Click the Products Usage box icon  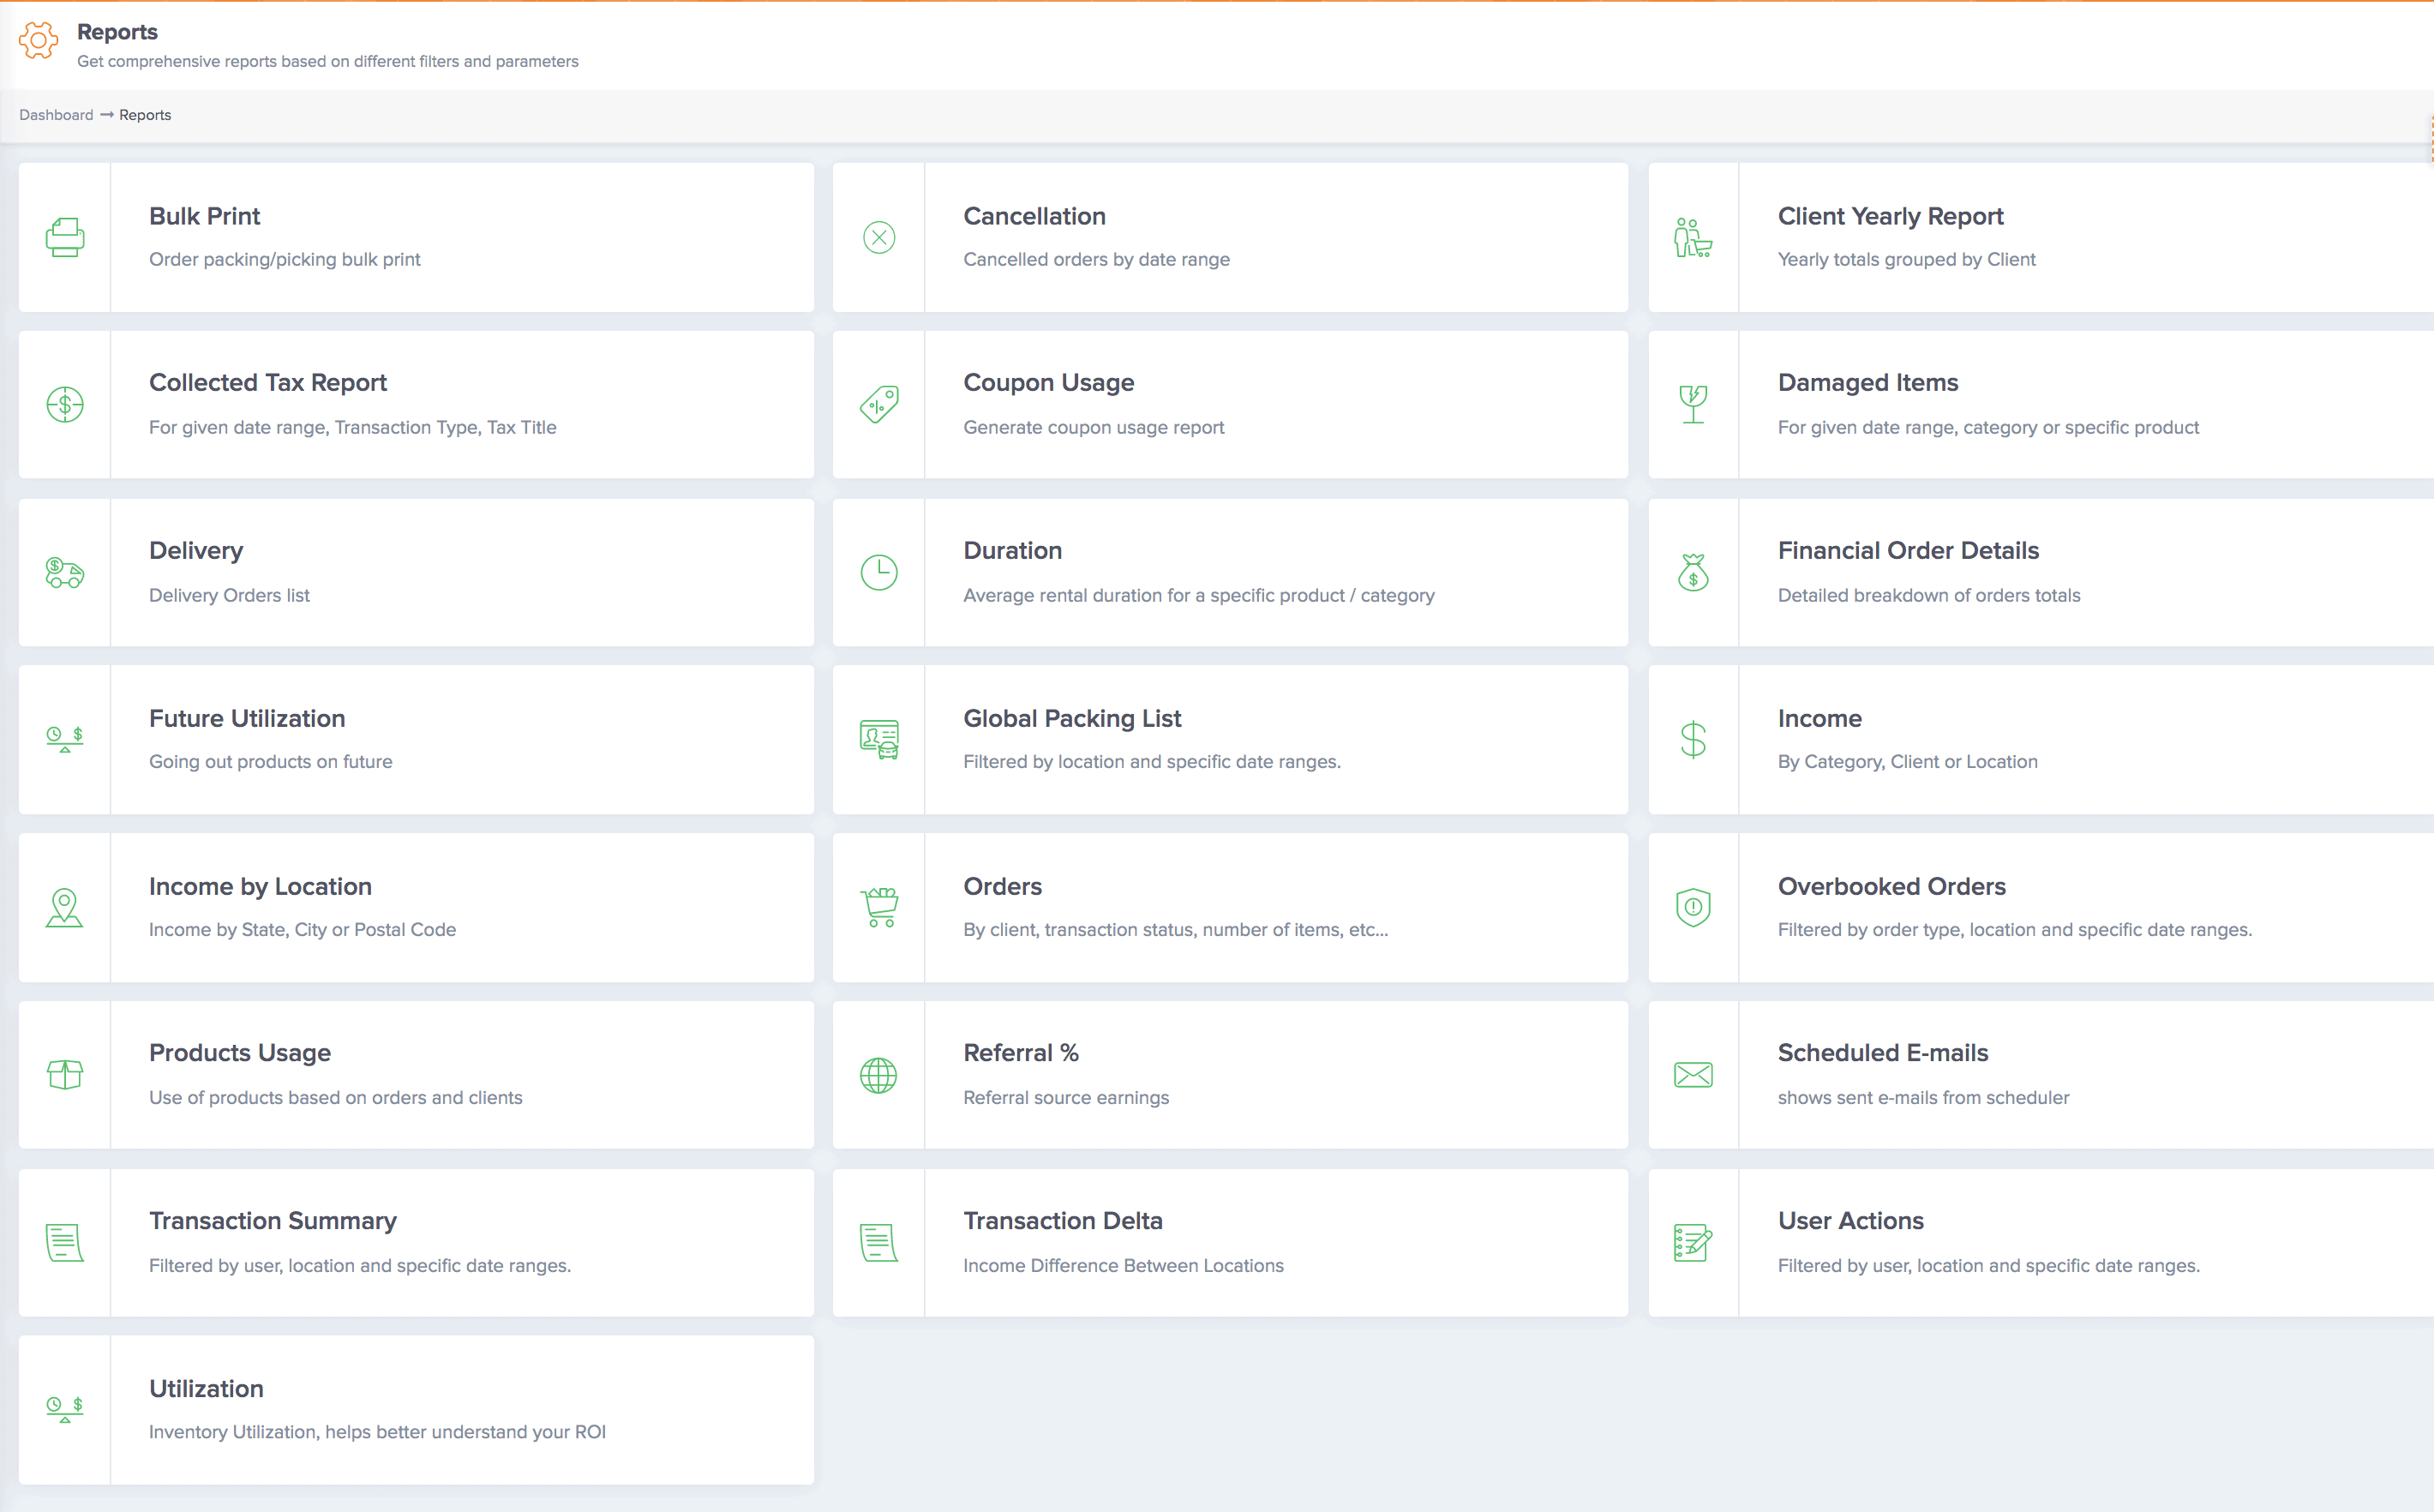65,1075
